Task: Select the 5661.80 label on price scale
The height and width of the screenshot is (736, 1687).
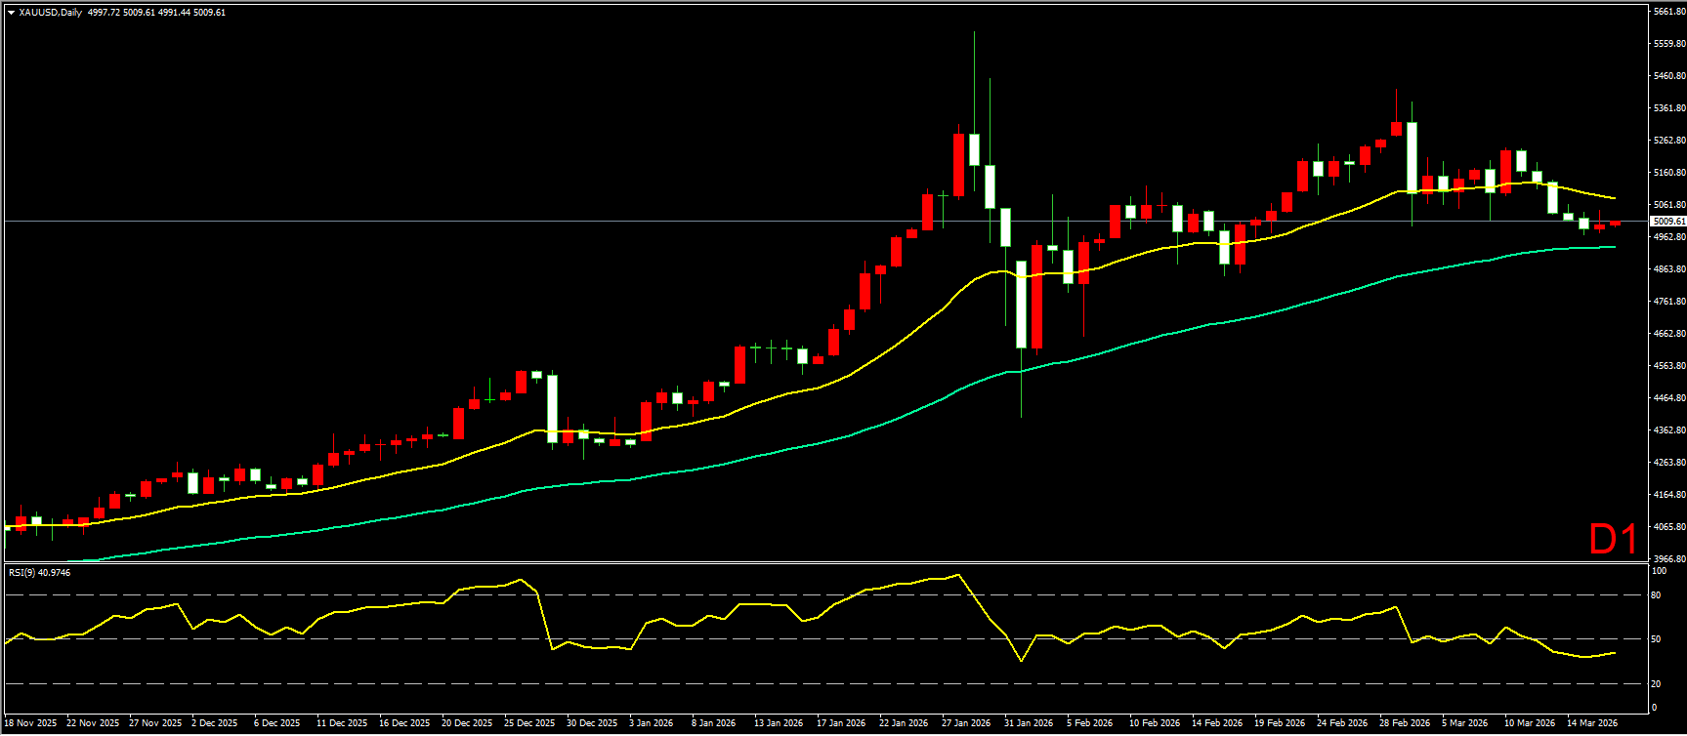Action: pos(1667,12)
